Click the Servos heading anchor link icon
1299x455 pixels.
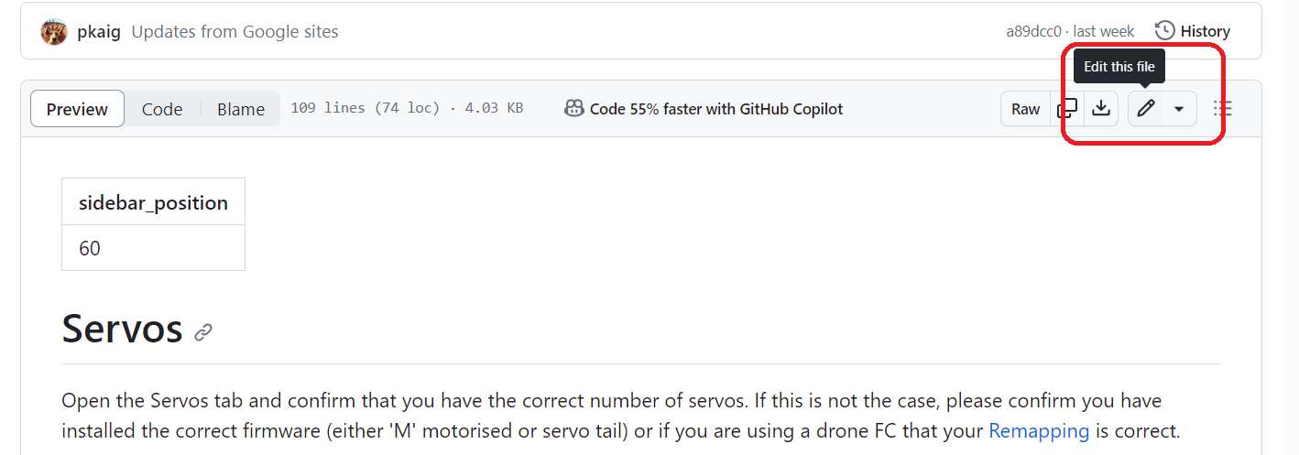tap(203, 332)
